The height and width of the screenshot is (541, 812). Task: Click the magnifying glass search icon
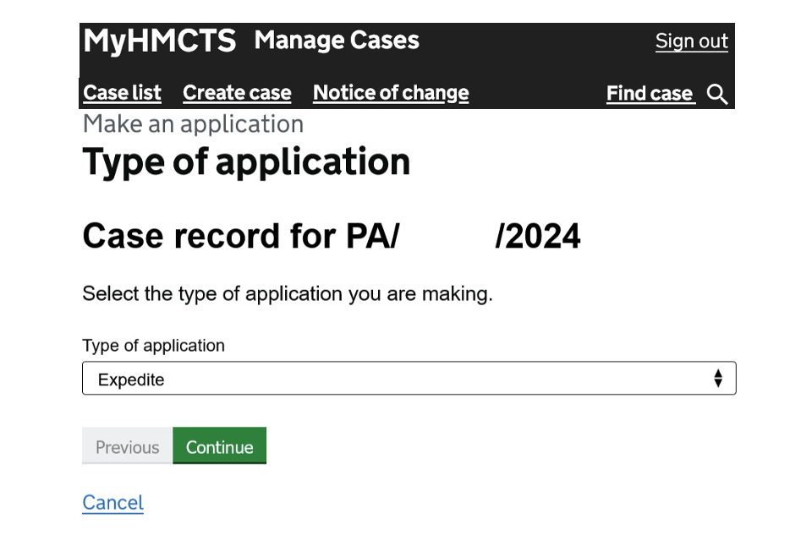(x=717, y=94)
